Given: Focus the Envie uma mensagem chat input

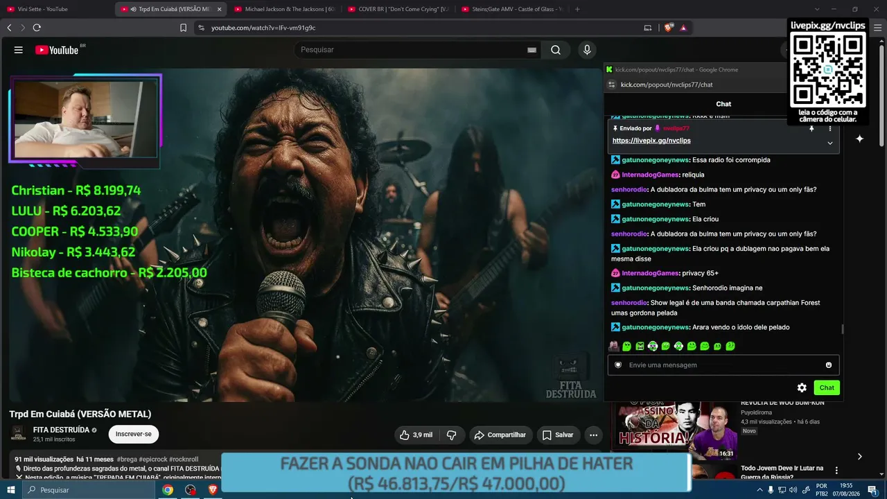Looking at the screenshot, I should (723, 365).
